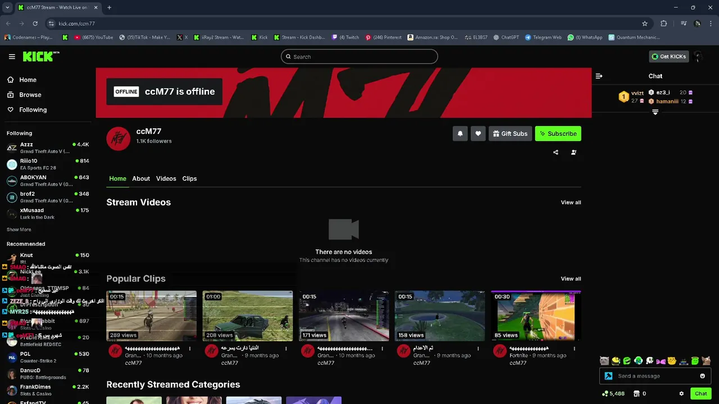Focus the Send a message field
Viewport: 719px width, 404px height.
pyautogui.click(x=655, y=376)
